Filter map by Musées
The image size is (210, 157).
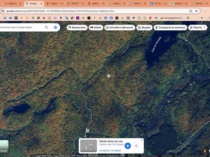click(x=144, y=27)
